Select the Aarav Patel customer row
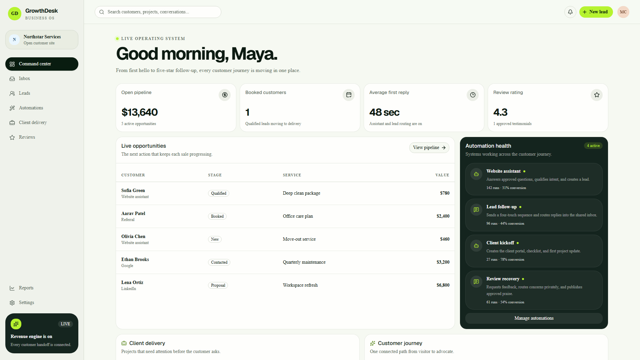This screenshot has width=640, height=360. coord(285,216)
